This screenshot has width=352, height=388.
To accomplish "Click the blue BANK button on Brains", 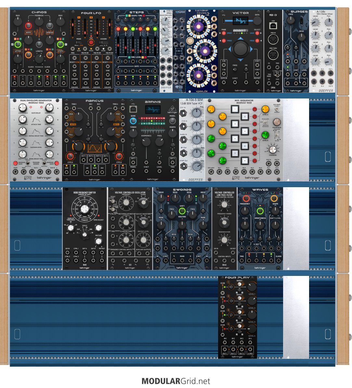I will coord(133,121).
